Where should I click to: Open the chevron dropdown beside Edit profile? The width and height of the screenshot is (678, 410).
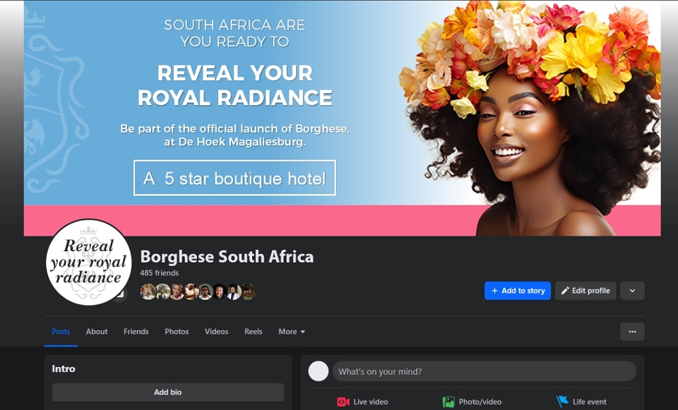[x=632, y=291]
